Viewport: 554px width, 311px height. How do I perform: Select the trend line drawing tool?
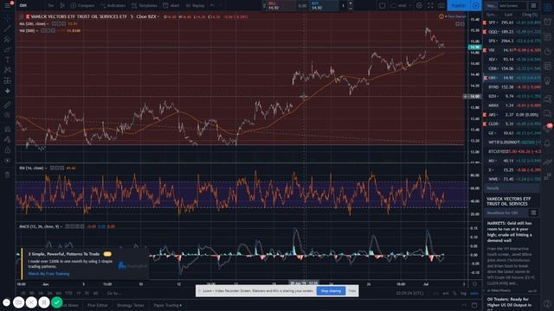tap(8, 29)
